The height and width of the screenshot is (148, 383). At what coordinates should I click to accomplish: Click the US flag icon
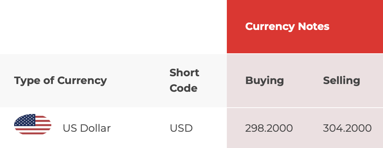click(33, 124)
